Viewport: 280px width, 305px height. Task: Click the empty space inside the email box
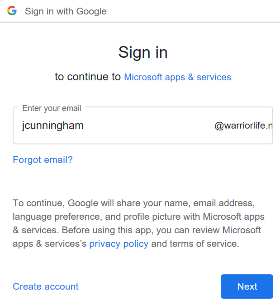coord(149,126)
